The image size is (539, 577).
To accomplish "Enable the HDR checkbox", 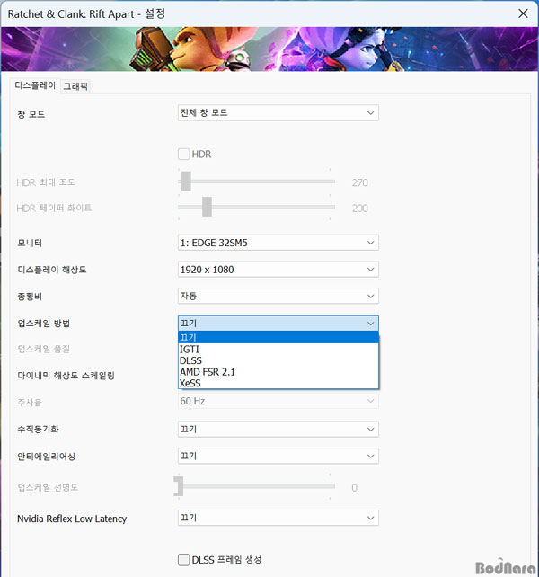I will [x=183, y=155].
